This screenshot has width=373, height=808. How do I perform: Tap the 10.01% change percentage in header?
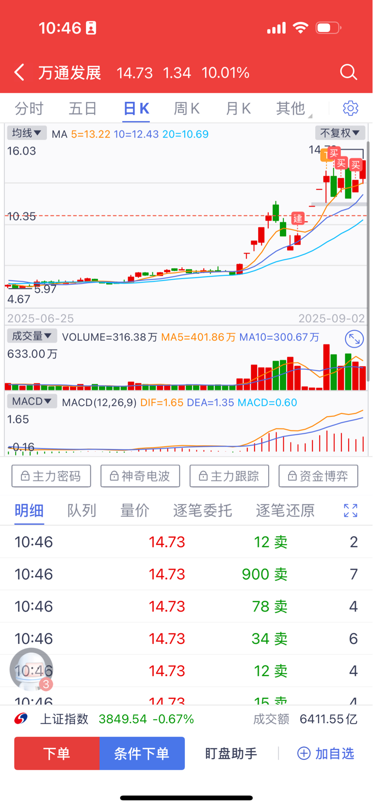pos(226,73)
